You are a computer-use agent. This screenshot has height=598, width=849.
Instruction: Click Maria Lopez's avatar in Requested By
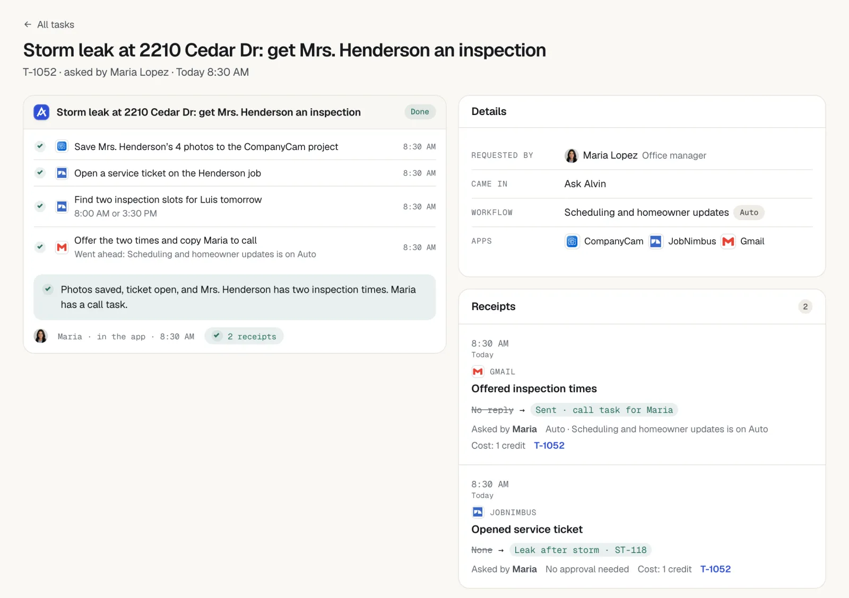571,155
